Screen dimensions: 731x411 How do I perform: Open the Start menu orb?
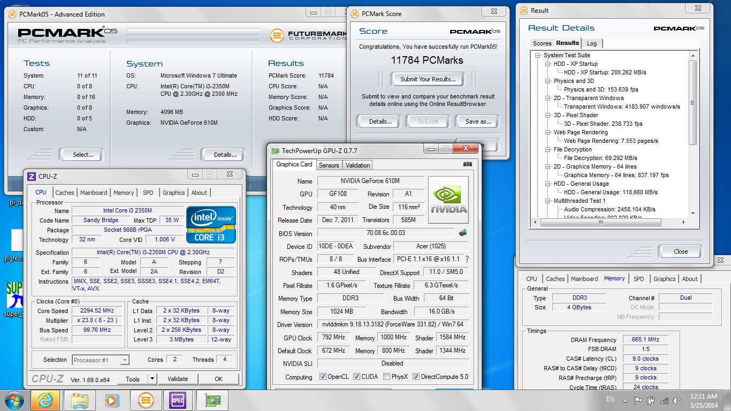coord(14,400)
